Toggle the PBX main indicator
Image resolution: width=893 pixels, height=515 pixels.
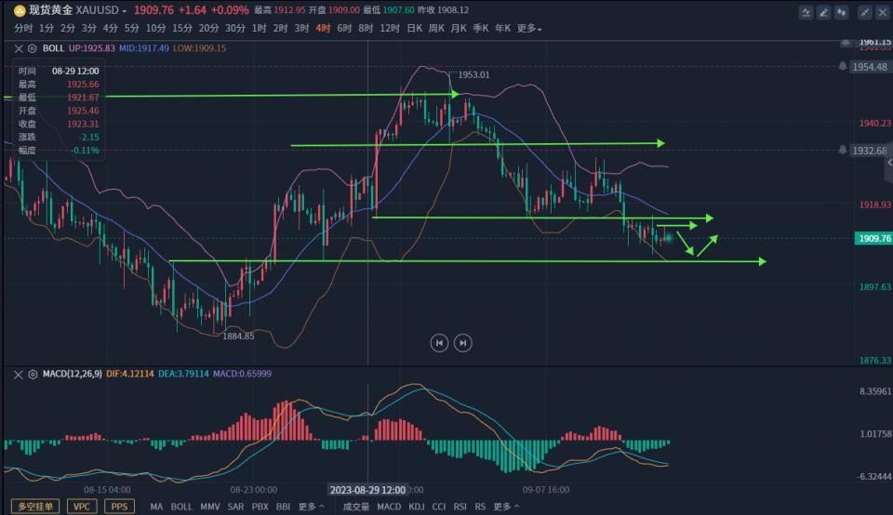260,507
